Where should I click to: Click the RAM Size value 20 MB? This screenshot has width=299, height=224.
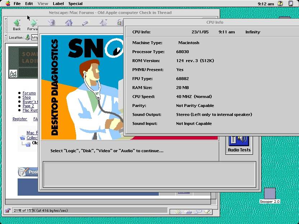(183, 88)
